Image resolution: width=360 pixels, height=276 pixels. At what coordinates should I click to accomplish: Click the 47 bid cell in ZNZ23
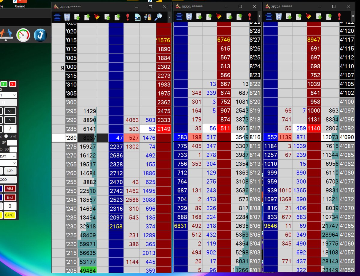(x=116, y=138)
